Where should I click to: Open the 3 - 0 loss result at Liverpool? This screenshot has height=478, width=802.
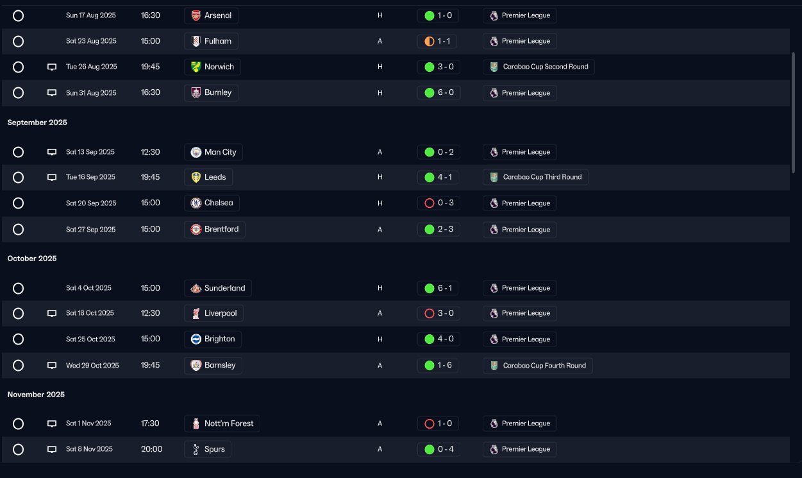[x=439, y=313]
